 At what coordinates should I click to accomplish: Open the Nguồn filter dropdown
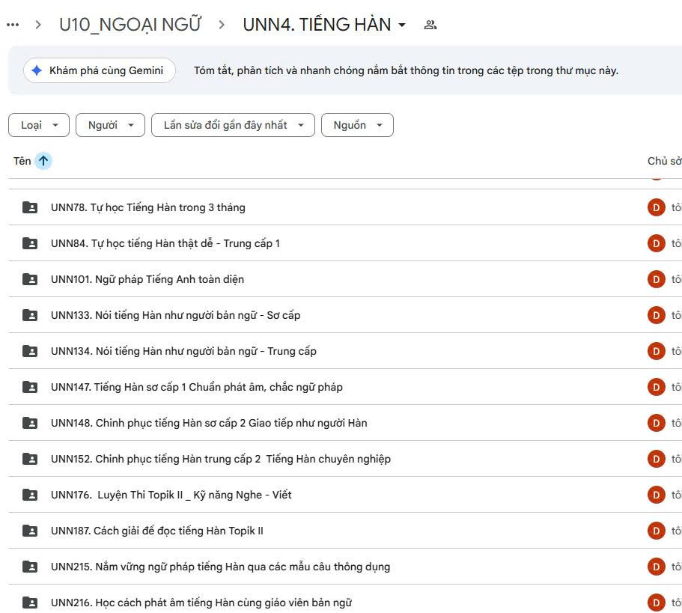tap(358, 125)
